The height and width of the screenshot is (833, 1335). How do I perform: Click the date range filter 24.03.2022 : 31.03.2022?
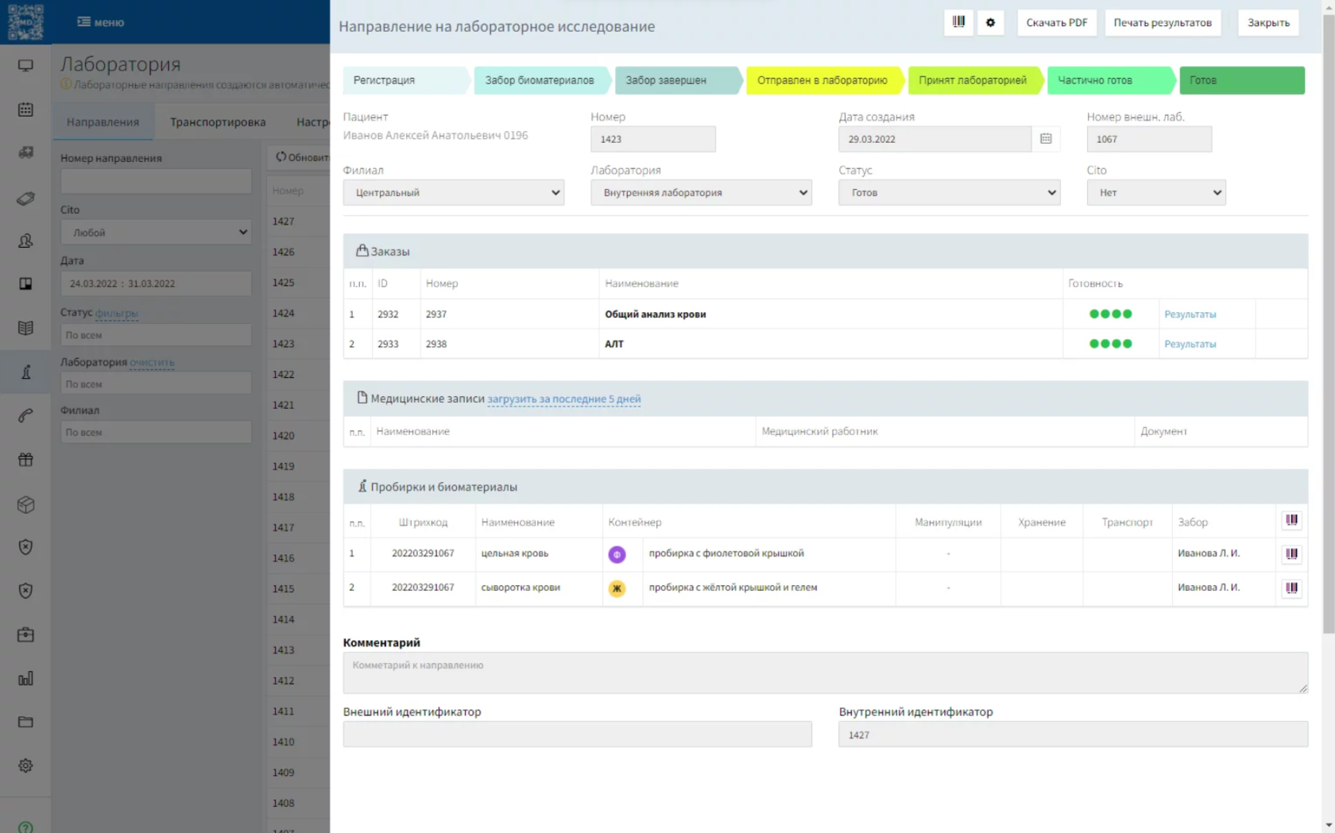[156, 283]
